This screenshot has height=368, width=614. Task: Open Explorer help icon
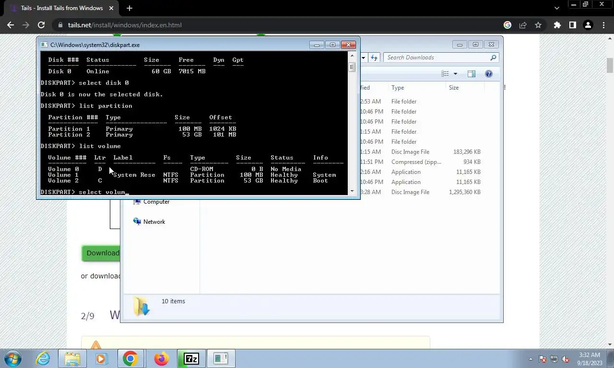coord(489,74)
